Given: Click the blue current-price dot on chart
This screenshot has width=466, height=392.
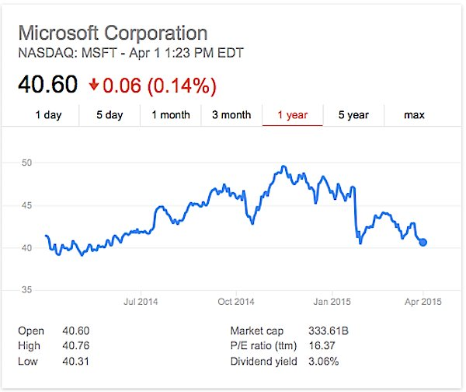Looking at the screenshot, I should tap(423, 242).
